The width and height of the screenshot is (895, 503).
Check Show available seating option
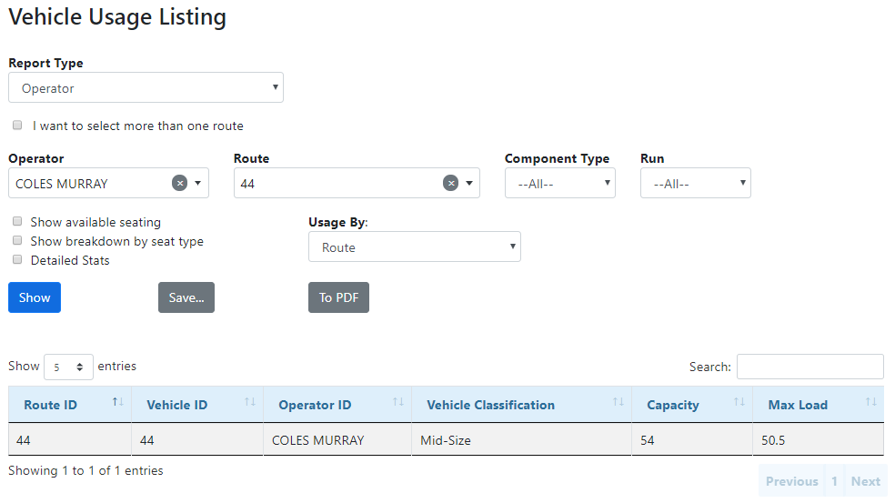(17, 221)
